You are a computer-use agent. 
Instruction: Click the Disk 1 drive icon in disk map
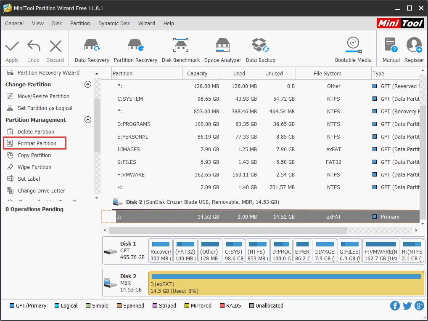tap(111, 251)
